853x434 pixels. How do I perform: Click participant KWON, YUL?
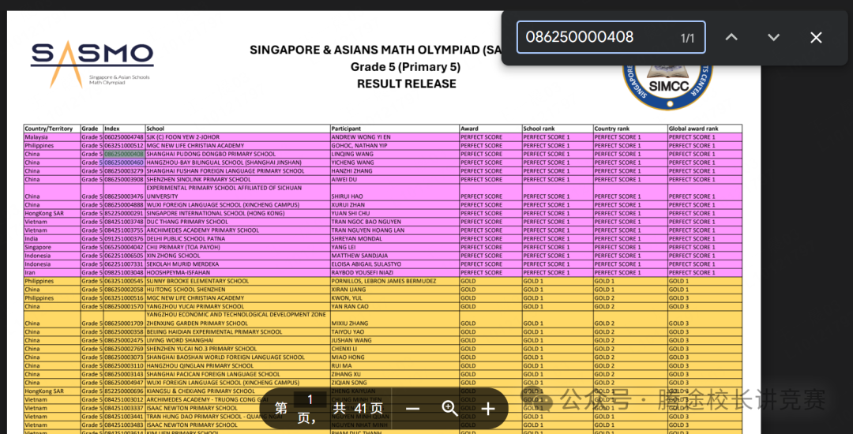[x=346, y=297]
